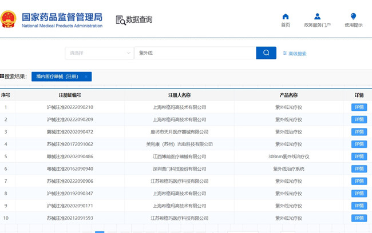The width and height of the screenshot is (372, 233).
Task: Open the 高级搜索 advanced search link
Action: click(297, 54)
